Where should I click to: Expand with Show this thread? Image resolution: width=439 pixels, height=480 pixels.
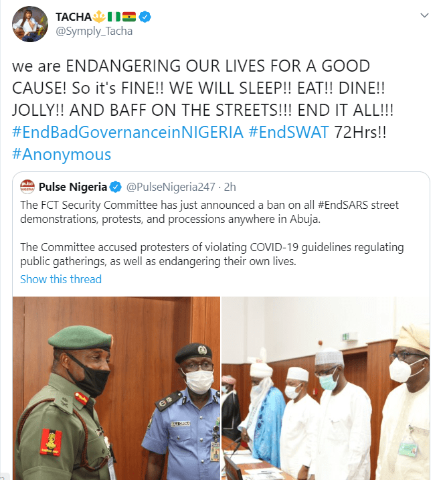tap(61, 278)
